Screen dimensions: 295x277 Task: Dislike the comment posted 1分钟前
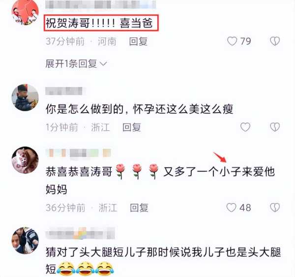[275, 127]
